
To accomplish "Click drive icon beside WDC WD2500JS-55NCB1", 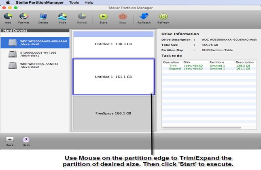I will [13, 65].
